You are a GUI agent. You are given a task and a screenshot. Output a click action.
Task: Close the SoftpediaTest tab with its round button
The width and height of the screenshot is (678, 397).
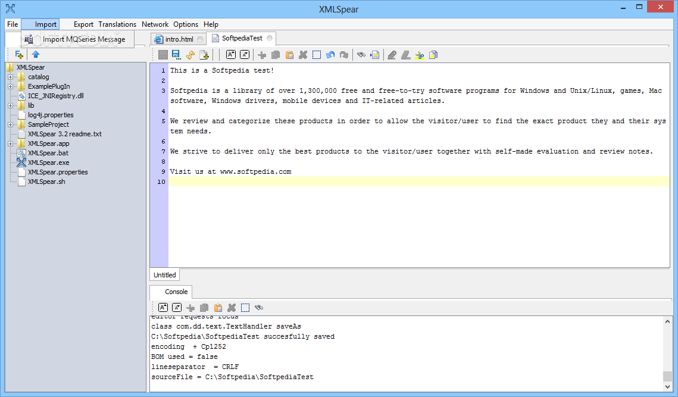[x=270, y=38]
